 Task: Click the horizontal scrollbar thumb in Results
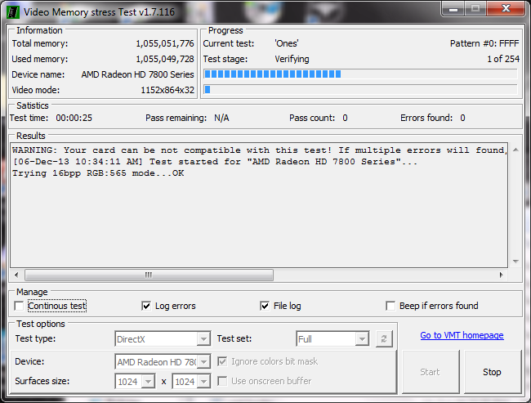click(x=149, y=275)
